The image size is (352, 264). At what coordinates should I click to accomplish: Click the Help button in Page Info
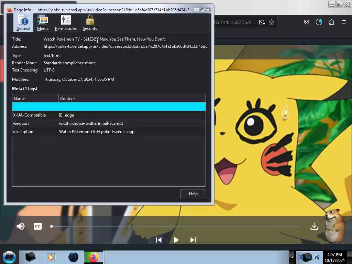tap(193, 194)
